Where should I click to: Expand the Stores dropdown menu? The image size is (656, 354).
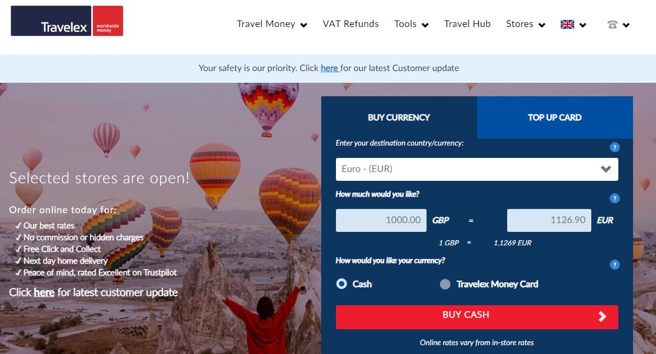pyautogui.click(x=525, y=24)
